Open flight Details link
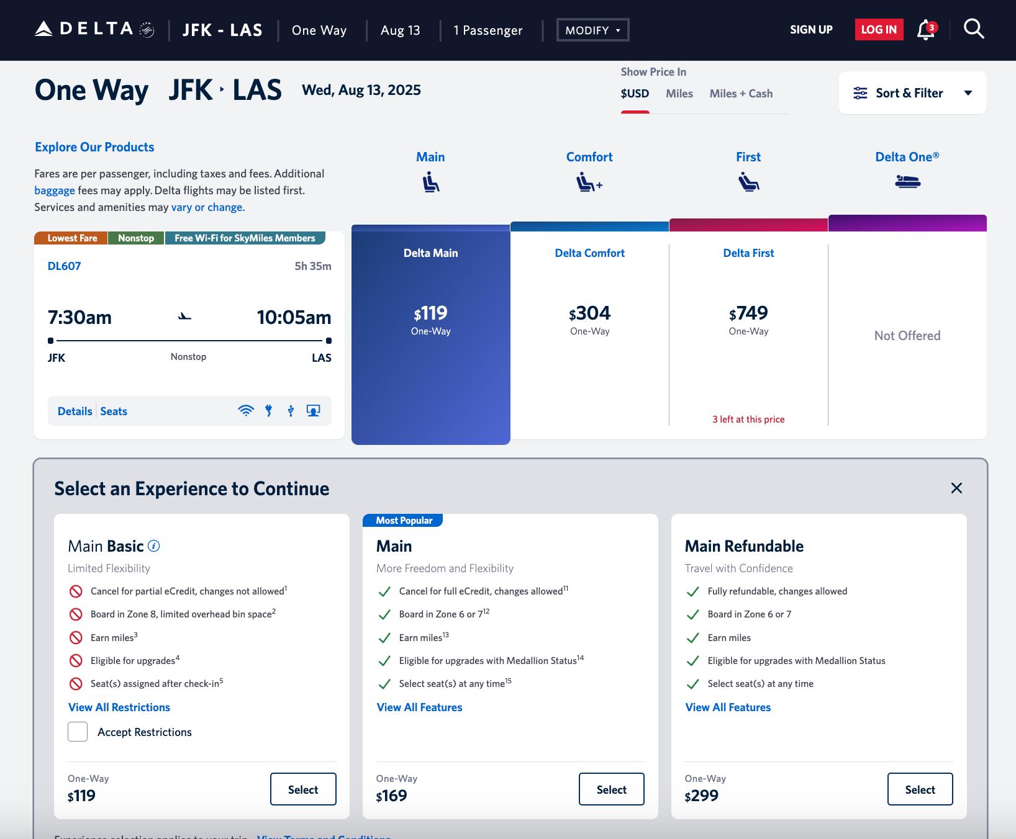The image size is (1016, 839). (75, 411)
